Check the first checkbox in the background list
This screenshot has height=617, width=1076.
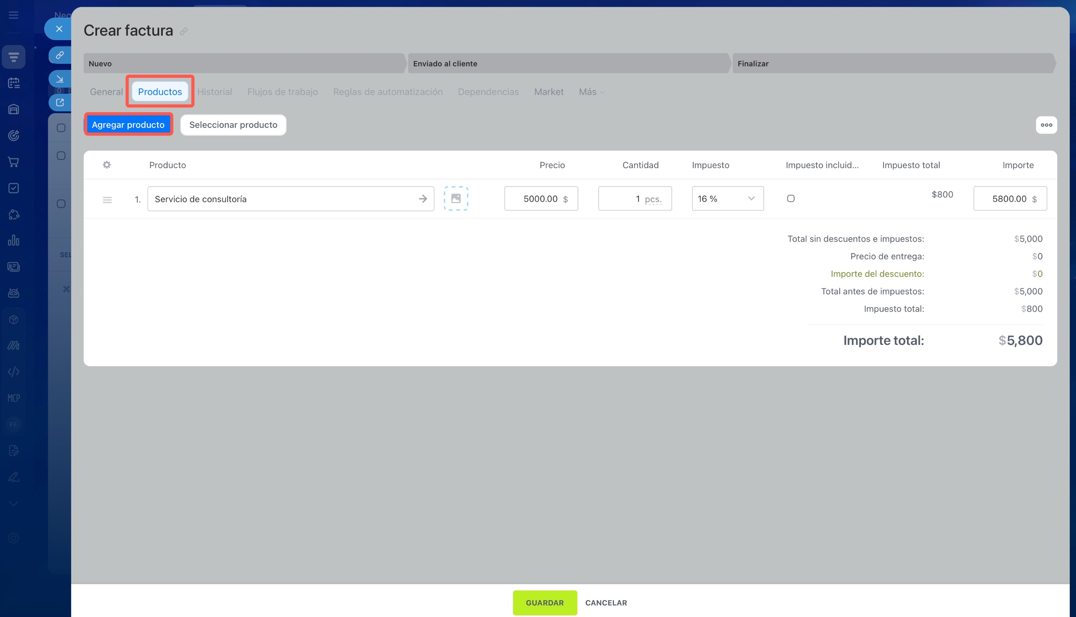click(61, 128)
